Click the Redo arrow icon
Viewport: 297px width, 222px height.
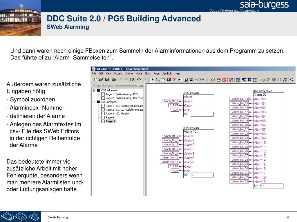coord(144,80)
